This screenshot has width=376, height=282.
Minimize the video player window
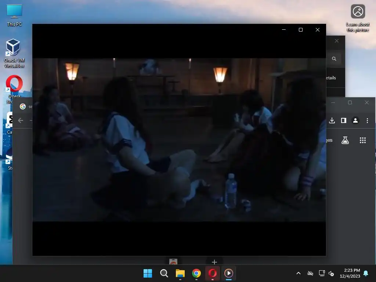284,30
